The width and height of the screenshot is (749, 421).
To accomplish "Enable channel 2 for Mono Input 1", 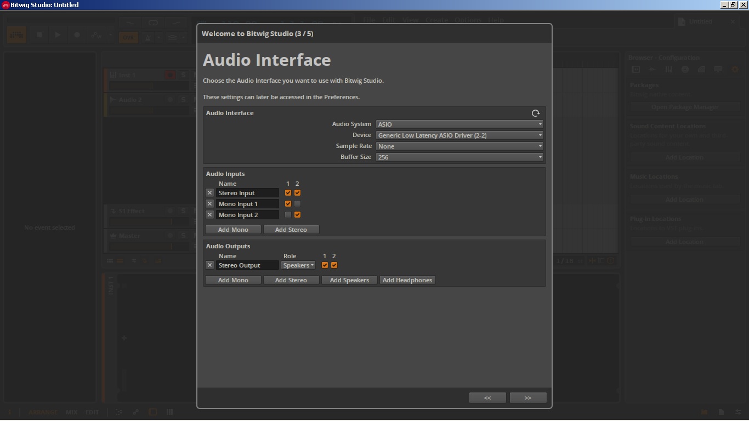I will pos(297,204).
